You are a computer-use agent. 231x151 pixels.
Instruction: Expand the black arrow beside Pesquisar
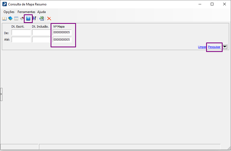click(x=225, y=47)
